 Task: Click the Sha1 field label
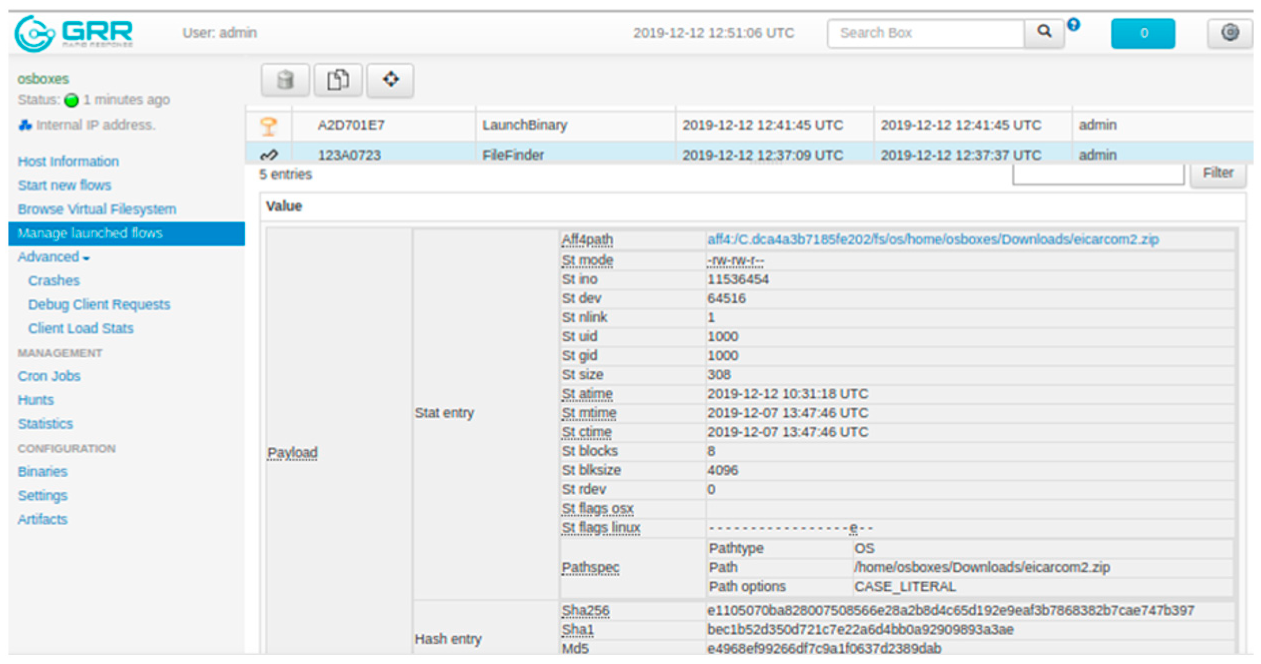[x=578, y=630]
